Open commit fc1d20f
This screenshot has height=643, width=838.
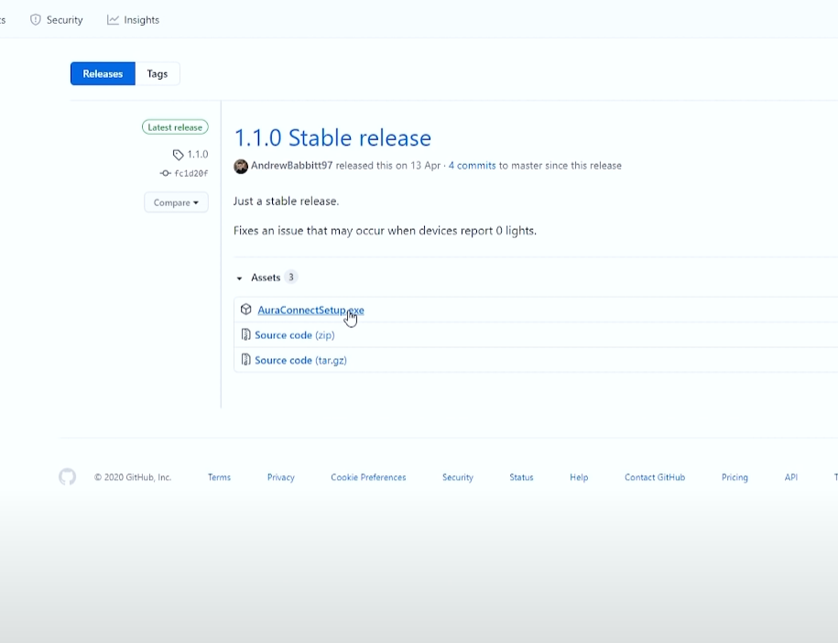[190, 173]
